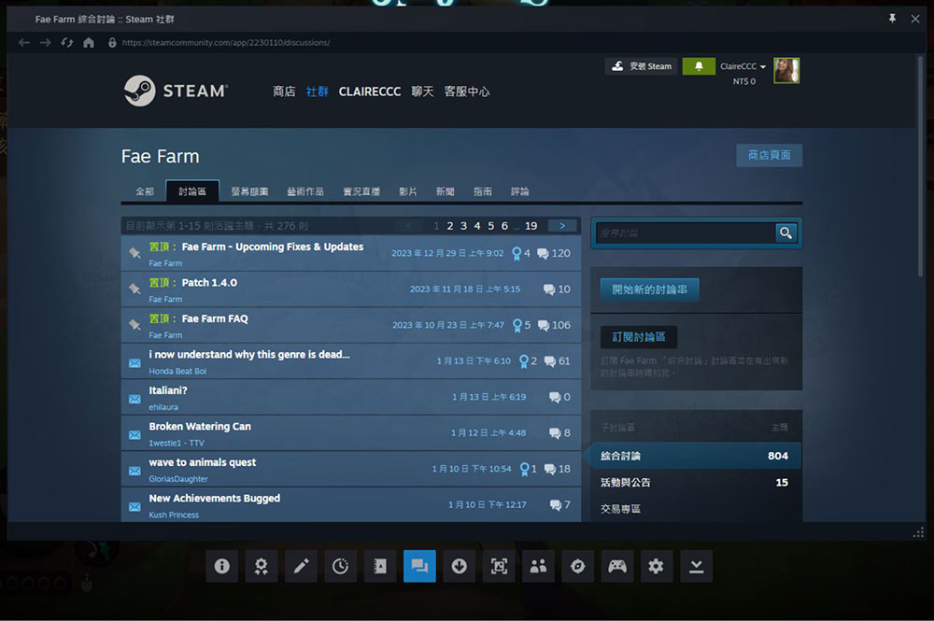Image resolution: width=934 pixels, height=621 pixels.
Task: Switch to the 討論區 tab
Action: pyautogui.click(x=192, y=191)
